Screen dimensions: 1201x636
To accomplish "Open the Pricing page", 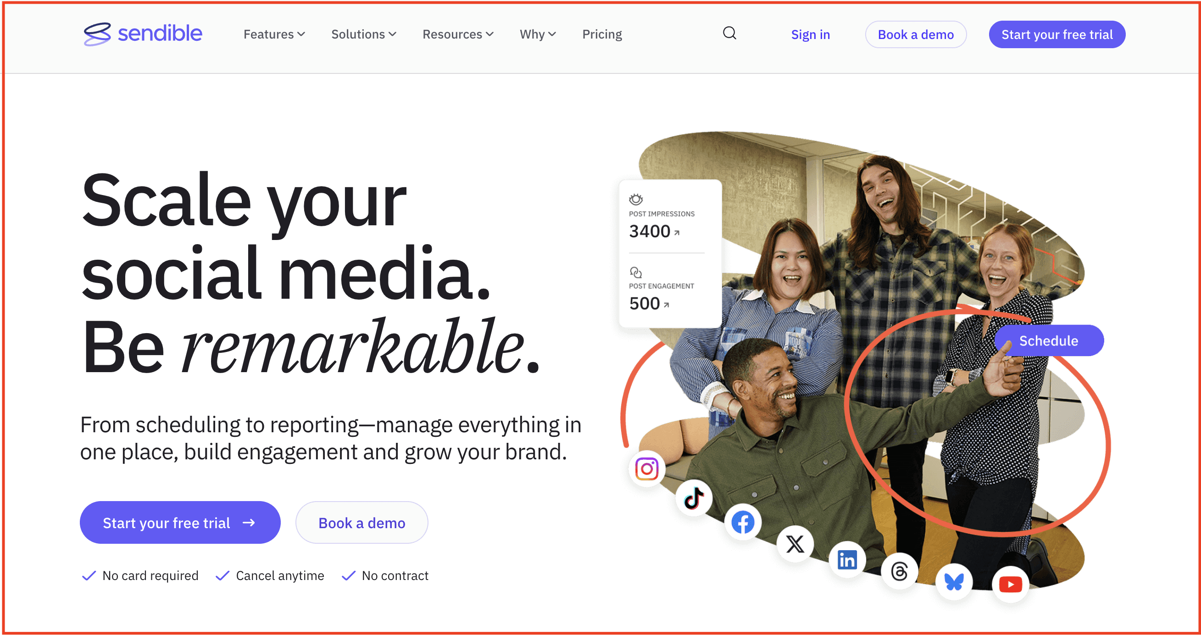I will (x=602, y=34).
